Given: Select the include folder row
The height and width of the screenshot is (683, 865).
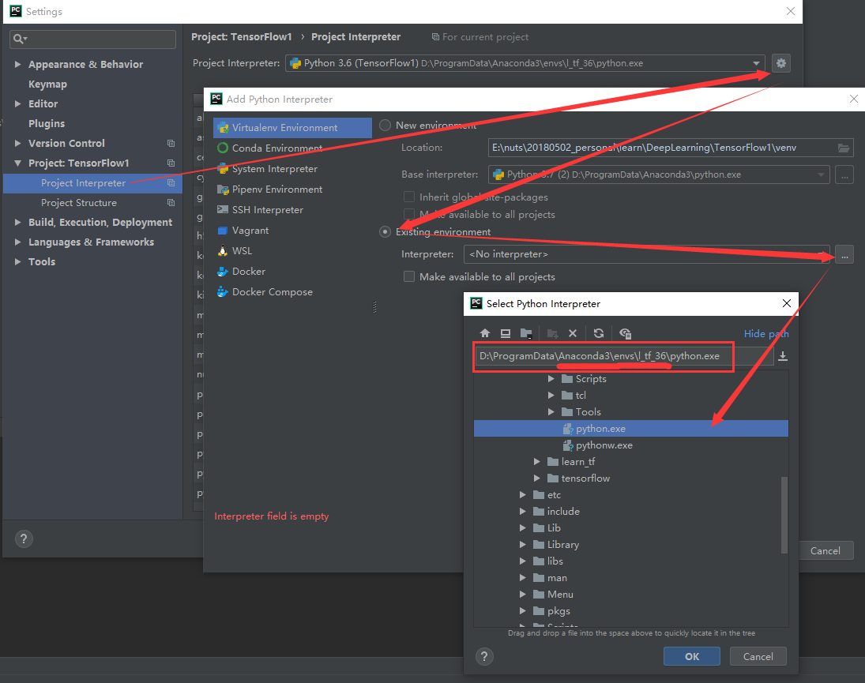Looking at the screenshot, I should click(630, 512).
